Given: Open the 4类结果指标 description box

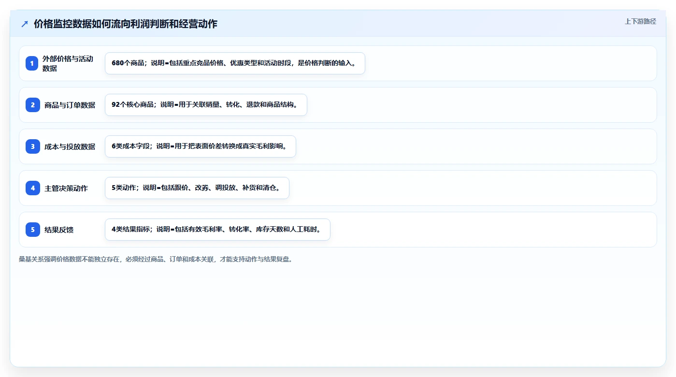Looking at the screenshot, I should point(217,230).
